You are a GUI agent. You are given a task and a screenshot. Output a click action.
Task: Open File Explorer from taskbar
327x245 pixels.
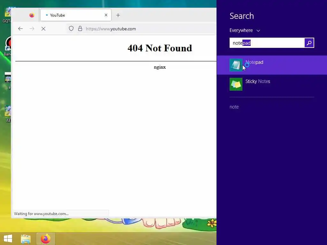coord(26,239)
